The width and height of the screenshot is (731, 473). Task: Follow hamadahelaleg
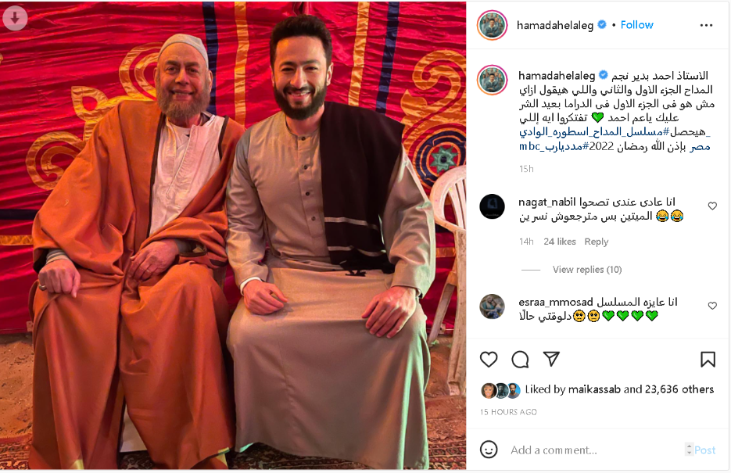[637, 25]
